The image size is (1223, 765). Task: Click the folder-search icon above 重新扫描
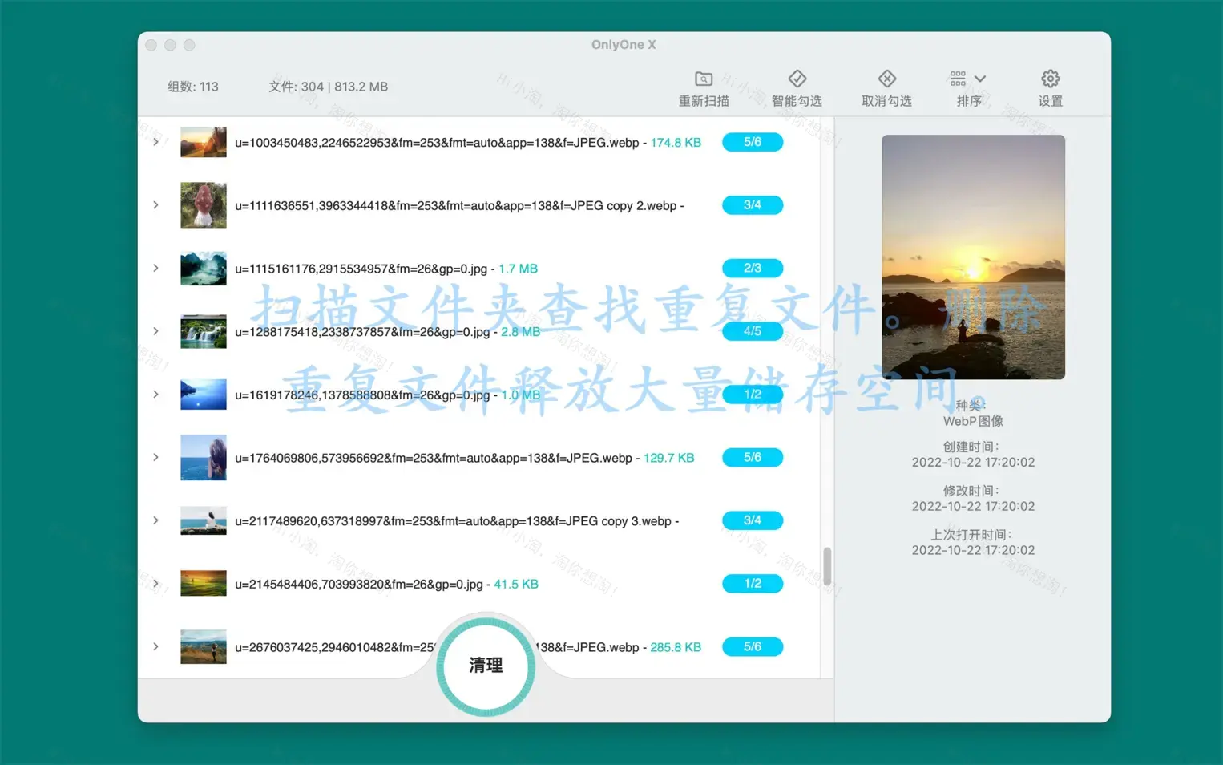(x=703, y=78)
